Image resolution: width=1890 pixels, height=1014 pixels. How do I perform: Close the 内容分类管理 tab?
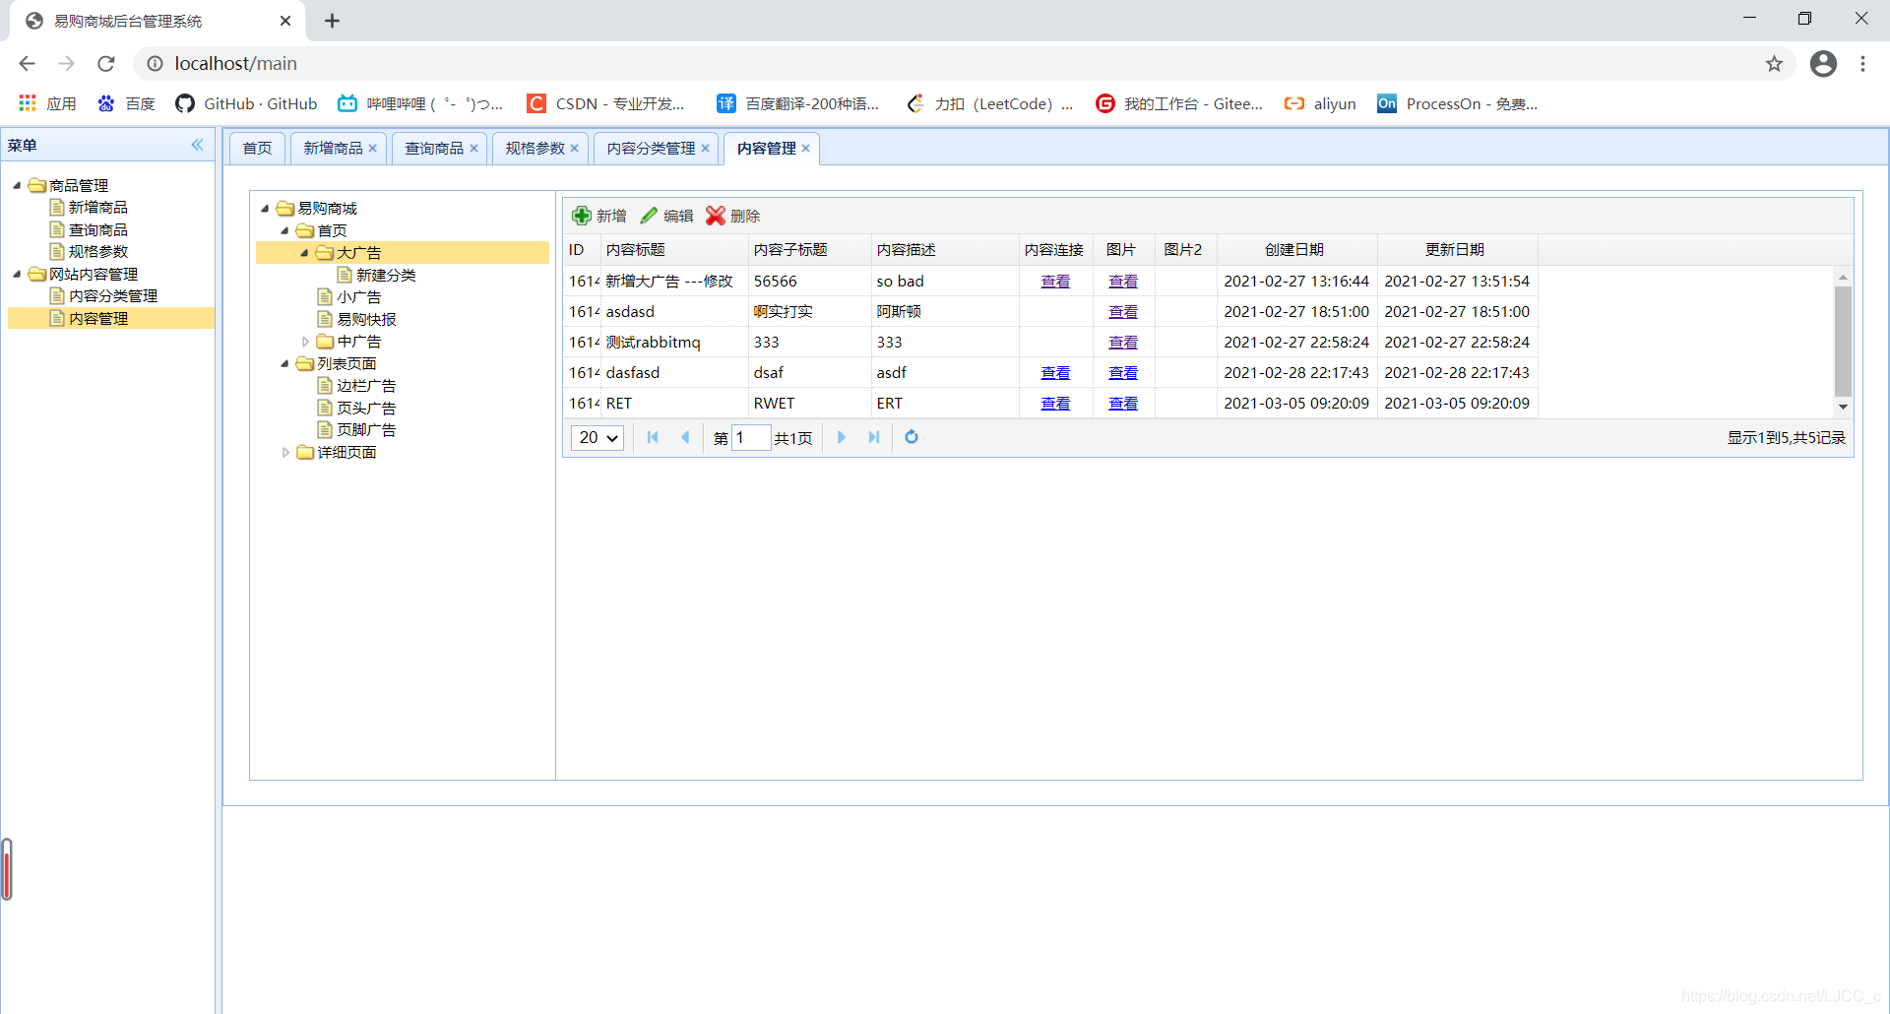pos(705,149)
